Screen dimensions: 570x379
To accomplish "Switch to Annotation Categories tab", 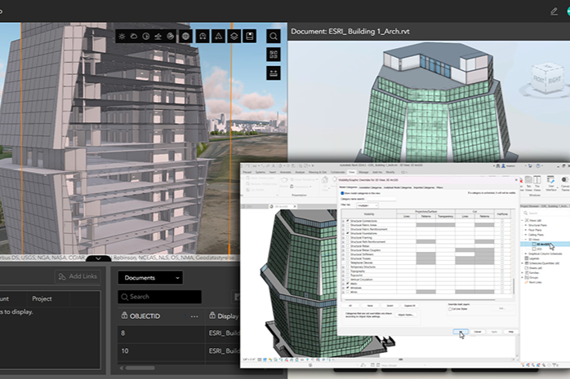I will click(371, 187).
